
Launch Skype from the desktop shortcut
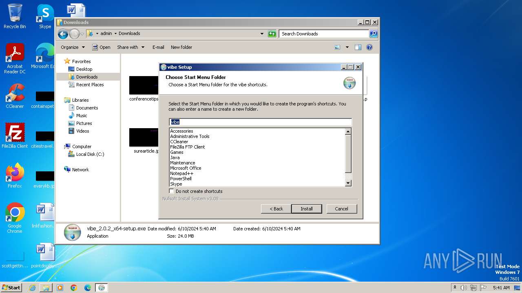click(x=45, y=16)
